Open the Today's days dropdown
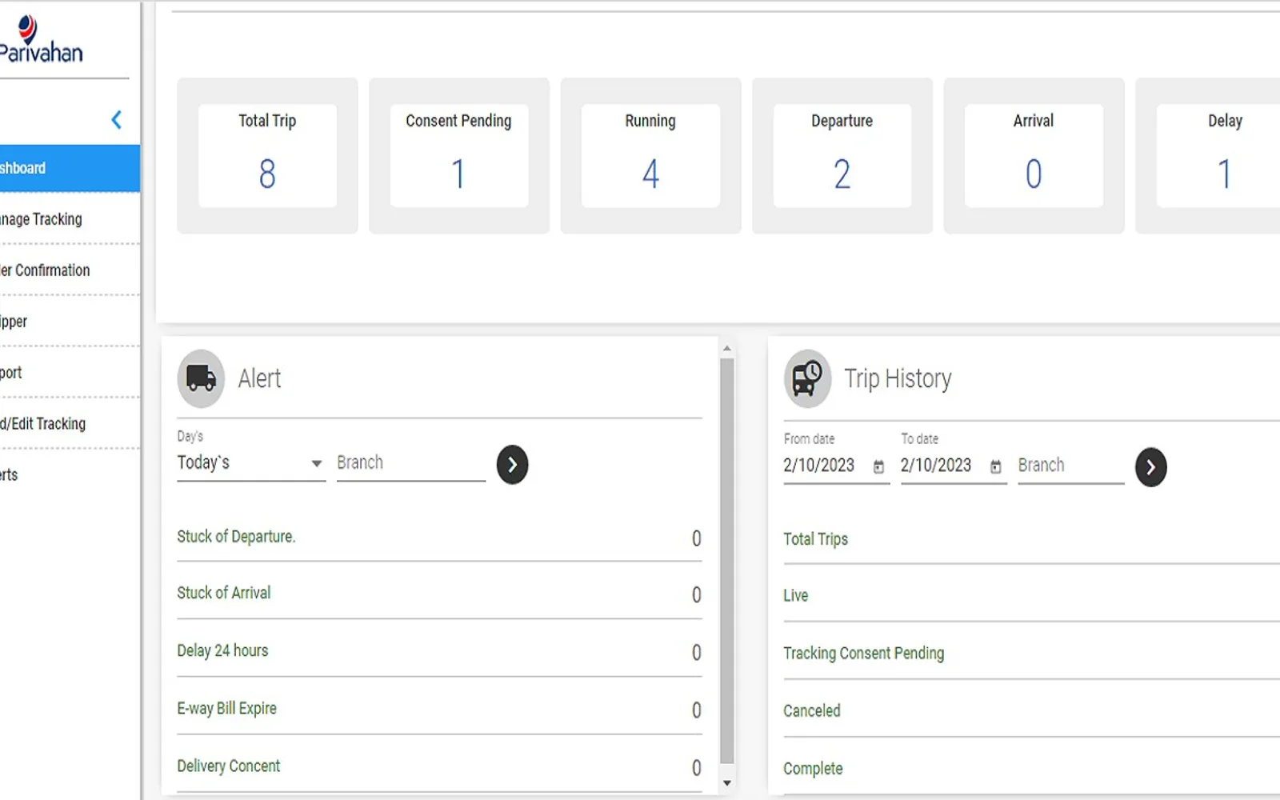 (251, 463)
